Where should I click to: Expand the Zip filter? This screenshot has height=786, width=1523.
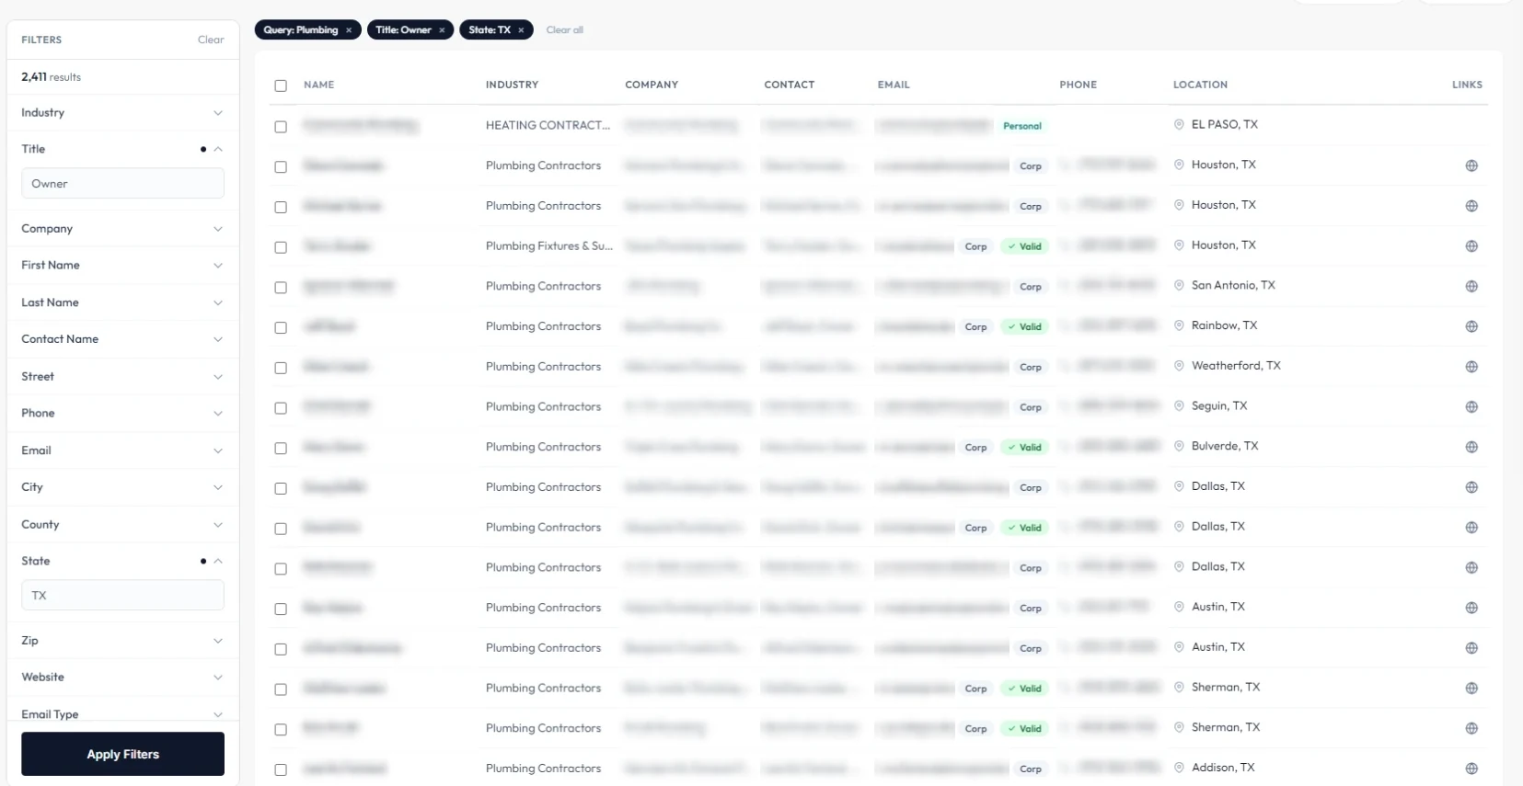pos(122,641)
